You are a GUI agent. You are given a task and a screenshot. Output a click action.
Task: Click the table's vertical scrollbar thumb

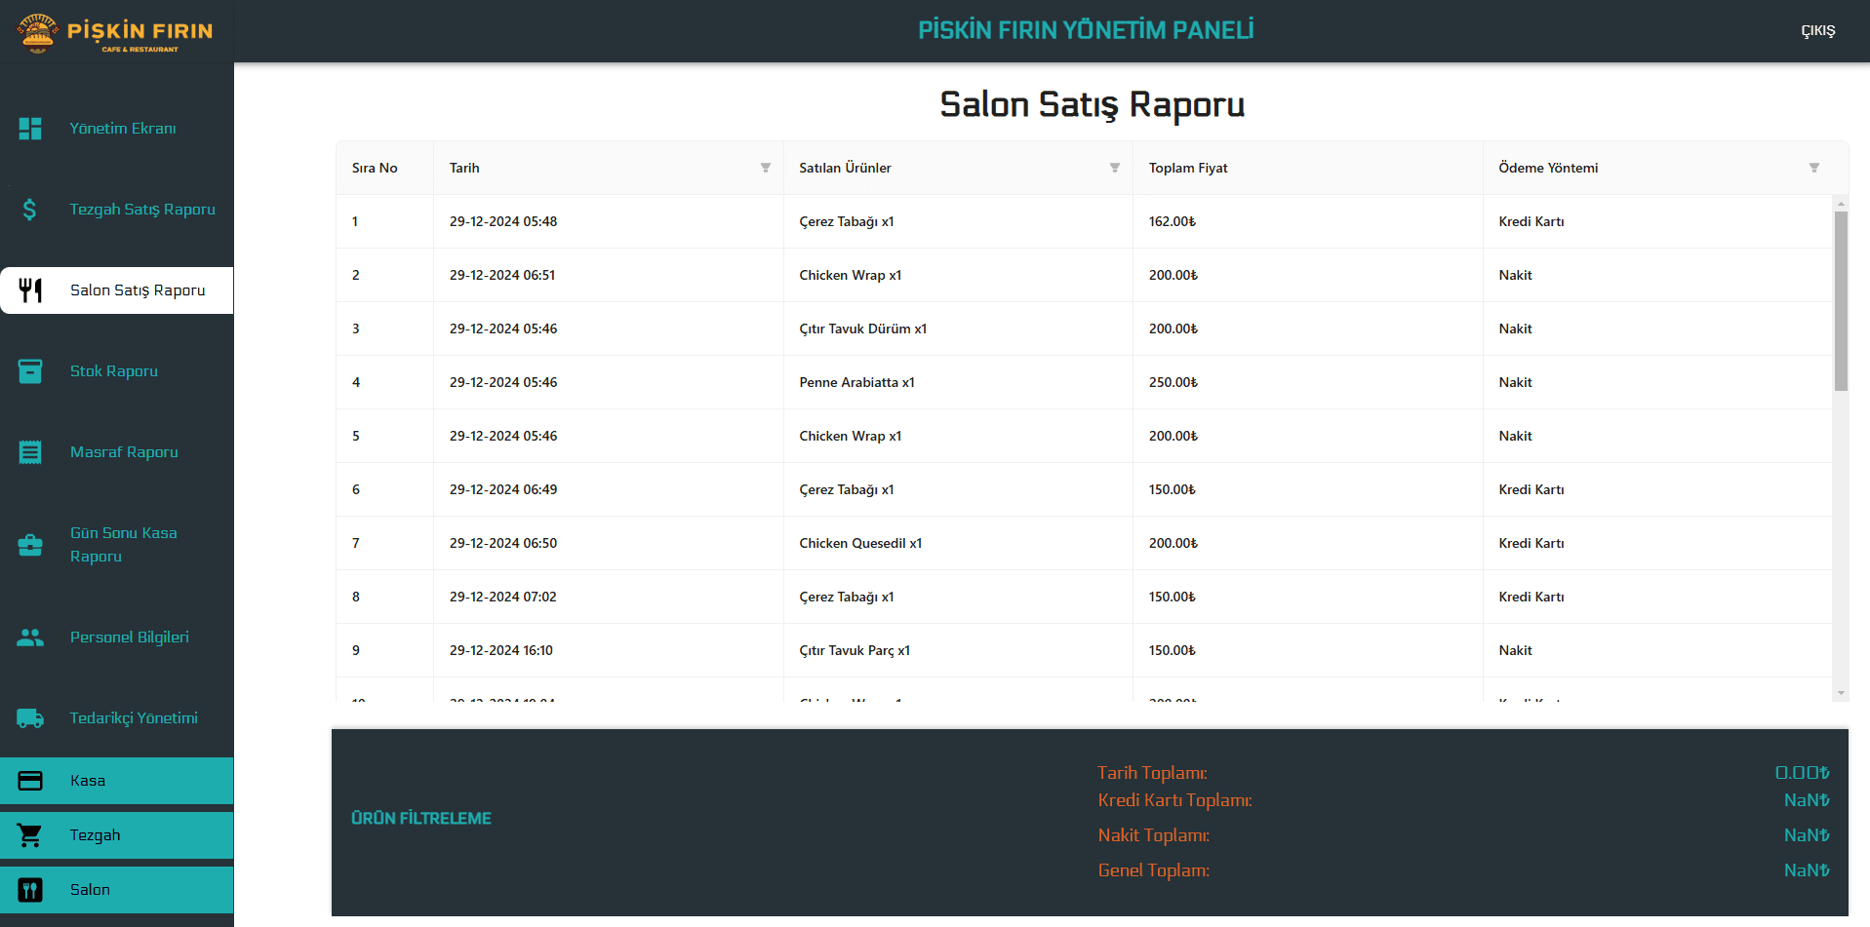tap(1841, 300)
